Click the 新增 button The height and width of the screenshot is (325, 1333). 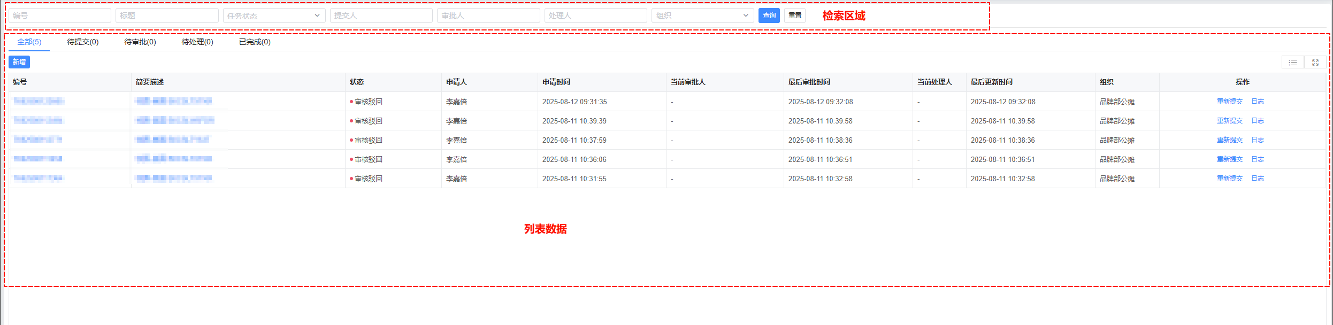19,62
